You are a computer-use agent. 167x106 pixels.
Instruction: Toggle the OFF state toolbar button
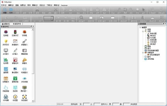[x=40, y=19]
